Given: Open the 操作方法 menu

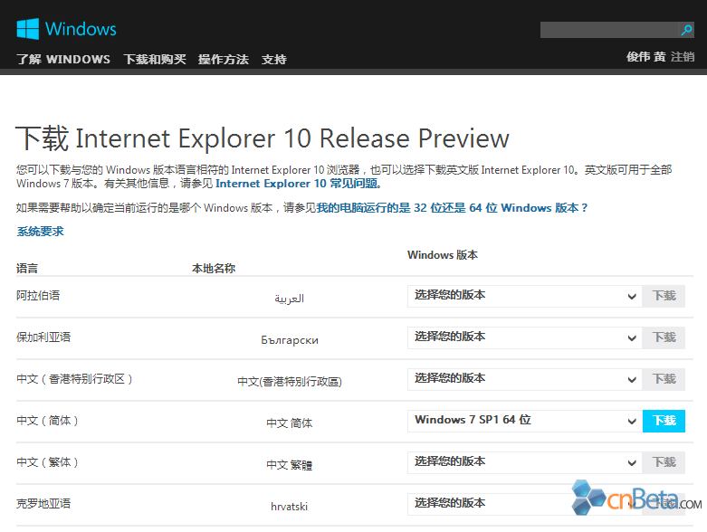Looking at the screenshot, I should click(224, 60).
